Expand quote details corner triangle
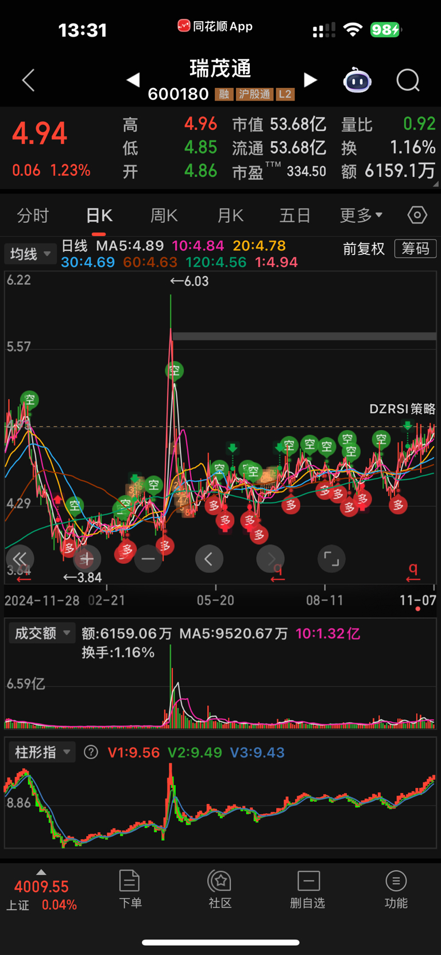The height and width of the screenshot is (955, 441). pyautogui.click(x=435, y=184)
